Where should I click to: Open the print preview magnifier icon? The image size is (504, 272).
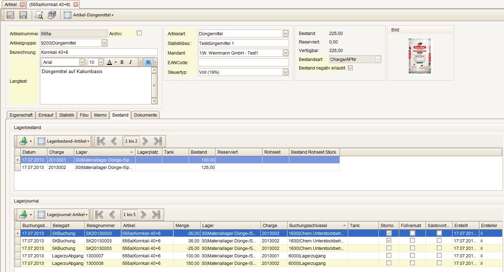[x=39, y=15]
